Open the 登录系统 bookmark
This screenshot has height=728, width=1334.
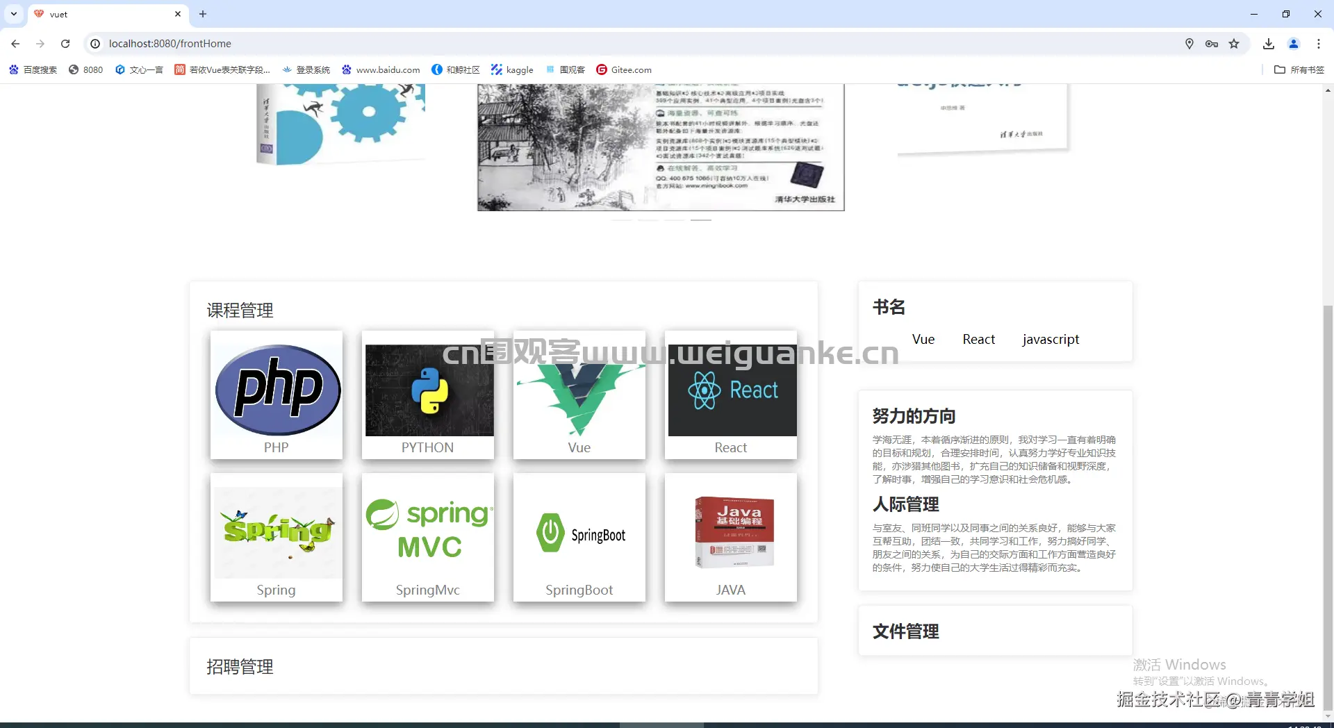coord(306,69)
